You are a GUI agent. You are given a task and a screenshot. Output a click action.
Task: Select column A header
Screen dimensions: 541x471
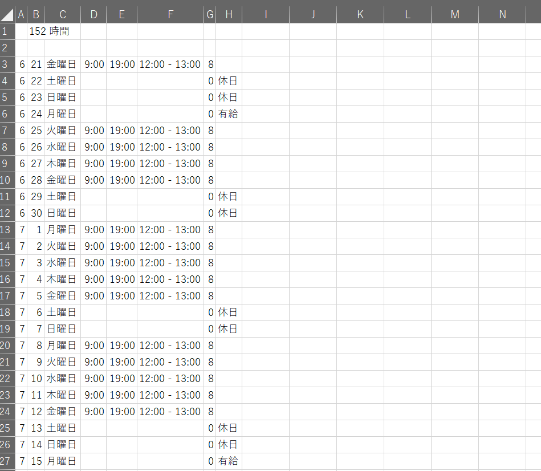pos(21,14)
